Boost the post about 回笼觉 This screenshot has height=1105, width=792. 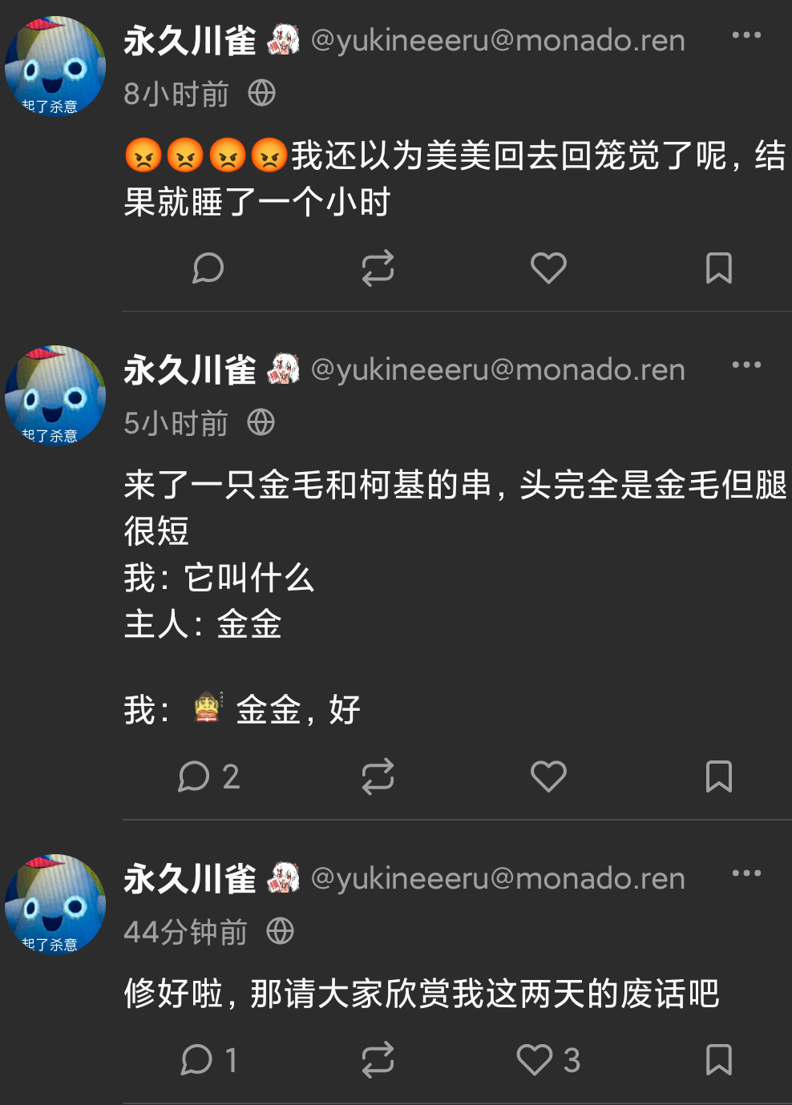click(378, 268)
